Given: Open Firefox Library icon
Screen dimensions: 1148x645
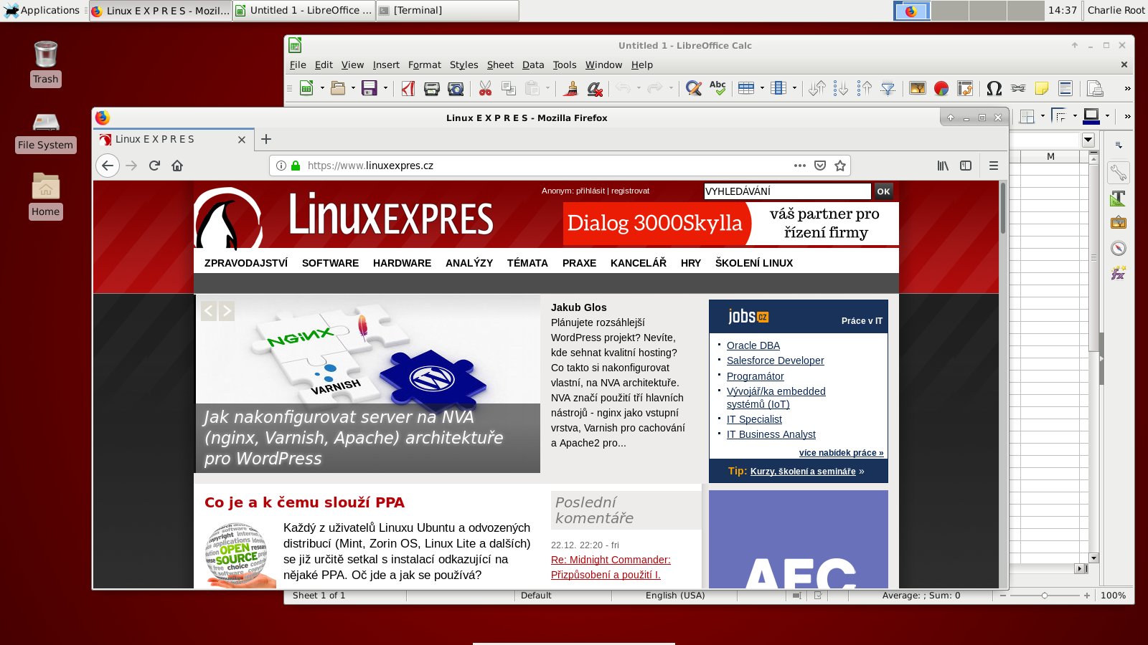Looking at the screenshot, I should [x=943, y=166].
